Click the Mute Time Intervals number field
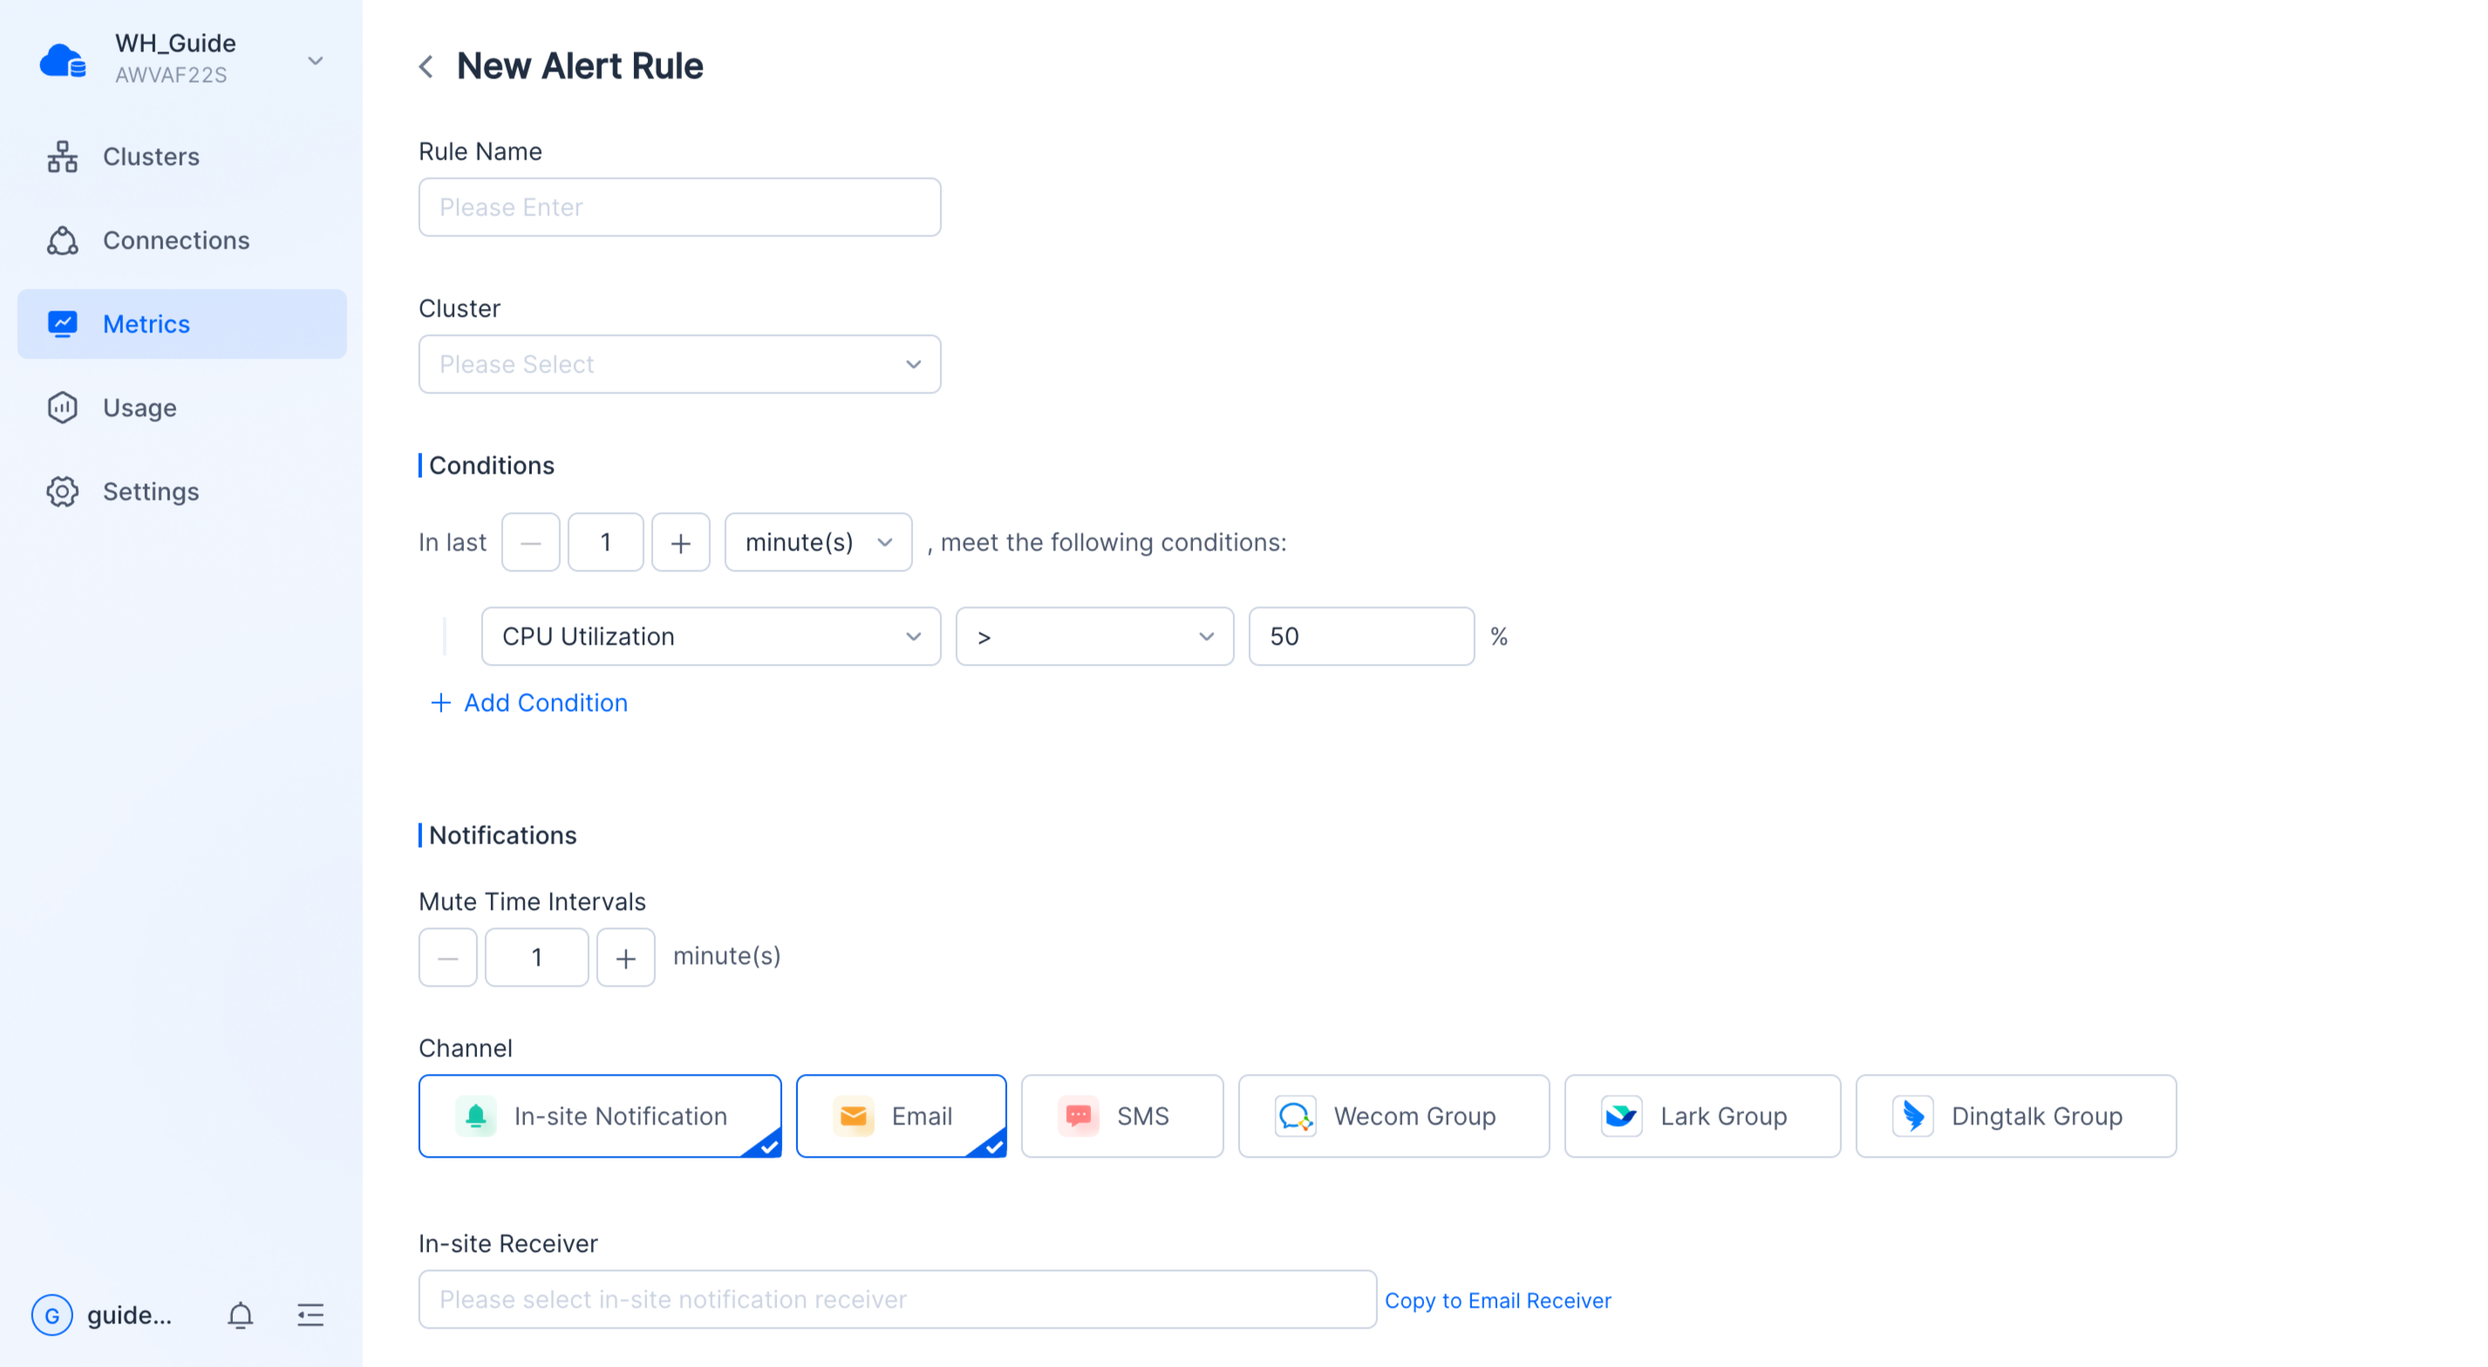The height and width of the screenshot is (1367, 2488). point(536,957)
